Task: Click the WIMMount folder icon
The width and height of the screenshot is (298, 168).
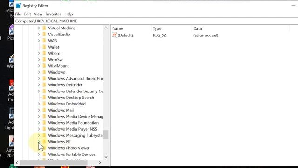Action: point(44,66)
